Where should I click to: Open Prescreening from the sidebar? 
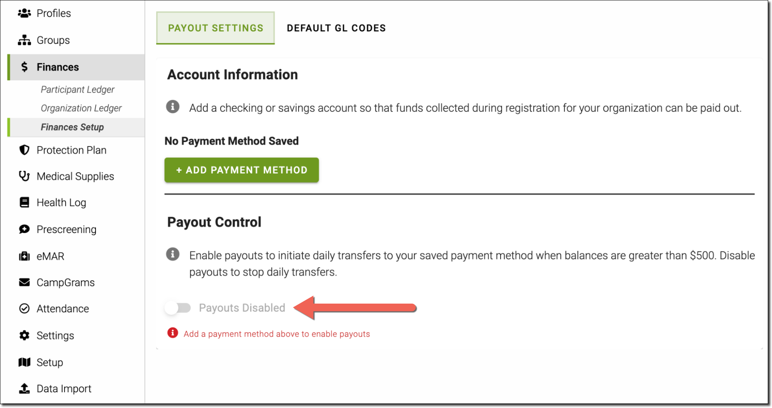click(66, 230)
